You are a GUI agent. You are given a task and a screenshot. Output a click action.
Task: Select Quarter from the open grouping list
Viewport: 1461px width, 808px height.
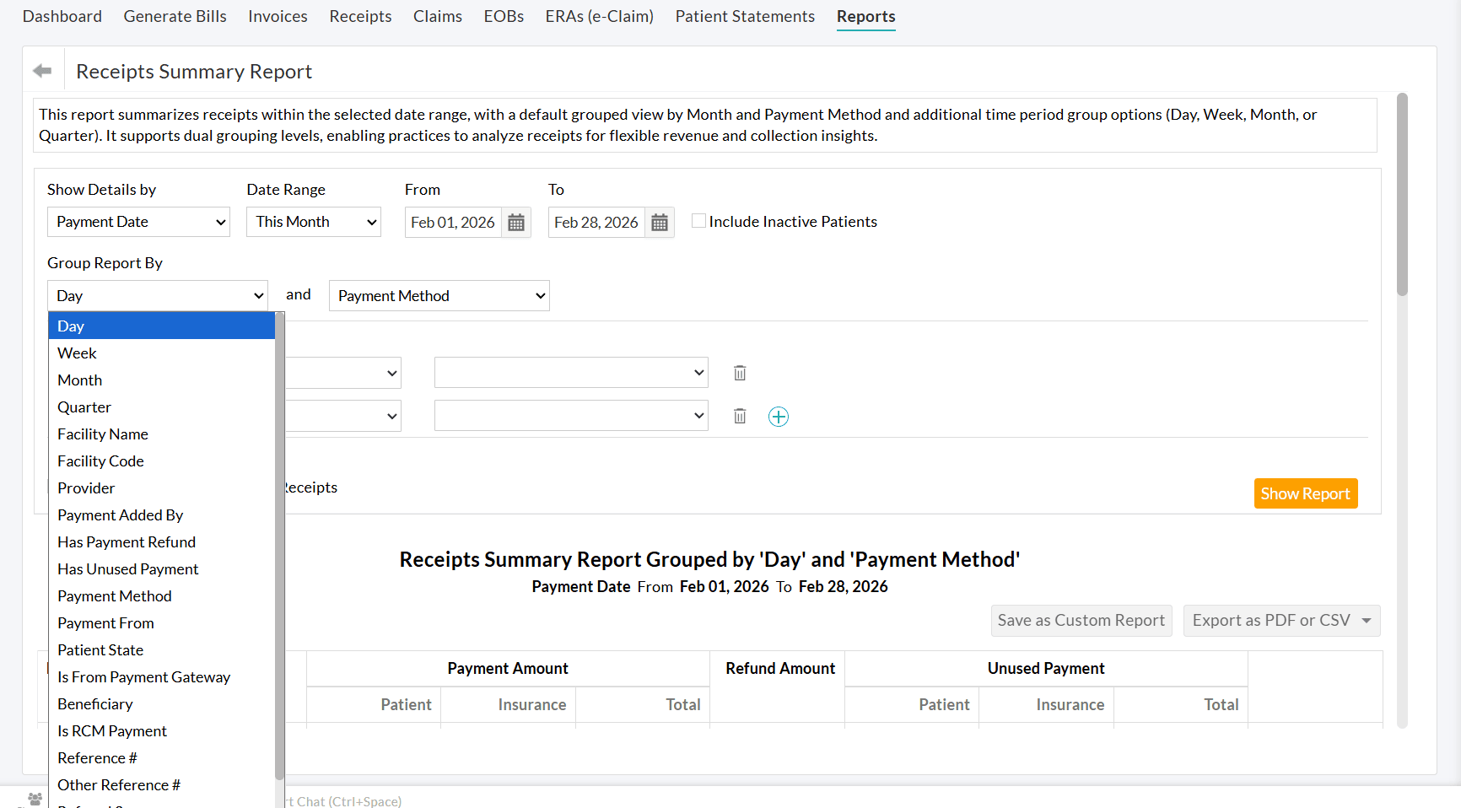(84, 407)
